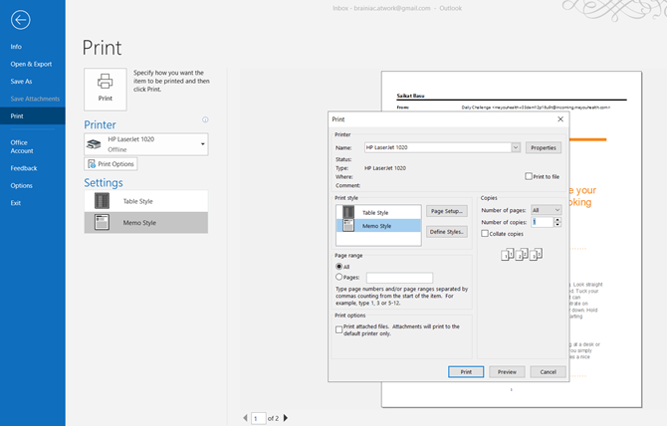Screen dimensions: 667x426
Task: Open Page Setup
Action: 447,211
